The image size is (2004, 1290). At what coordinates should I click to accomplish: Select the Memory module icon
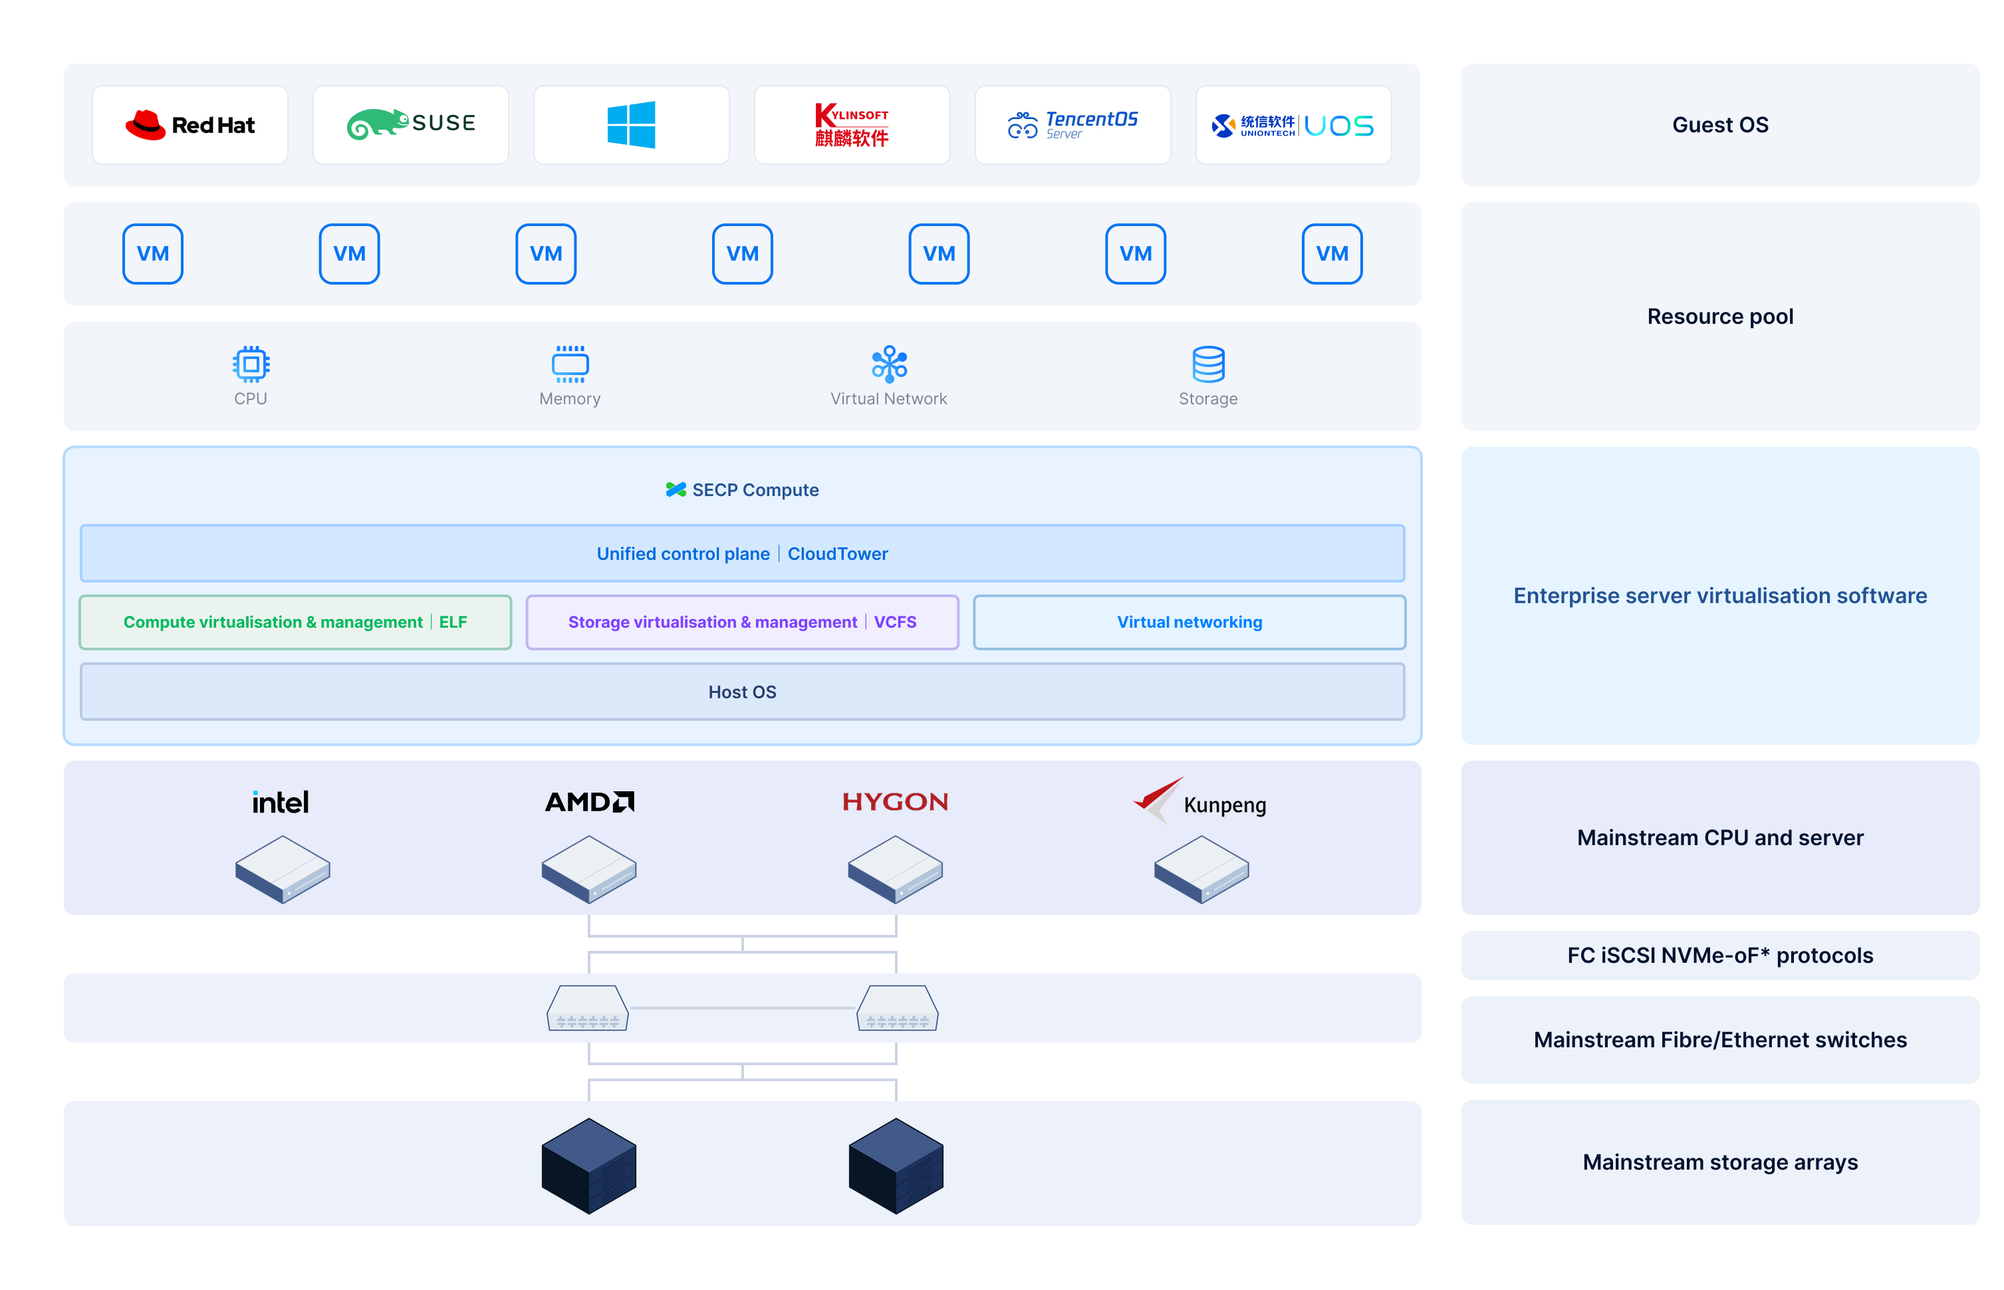point(569,364)
